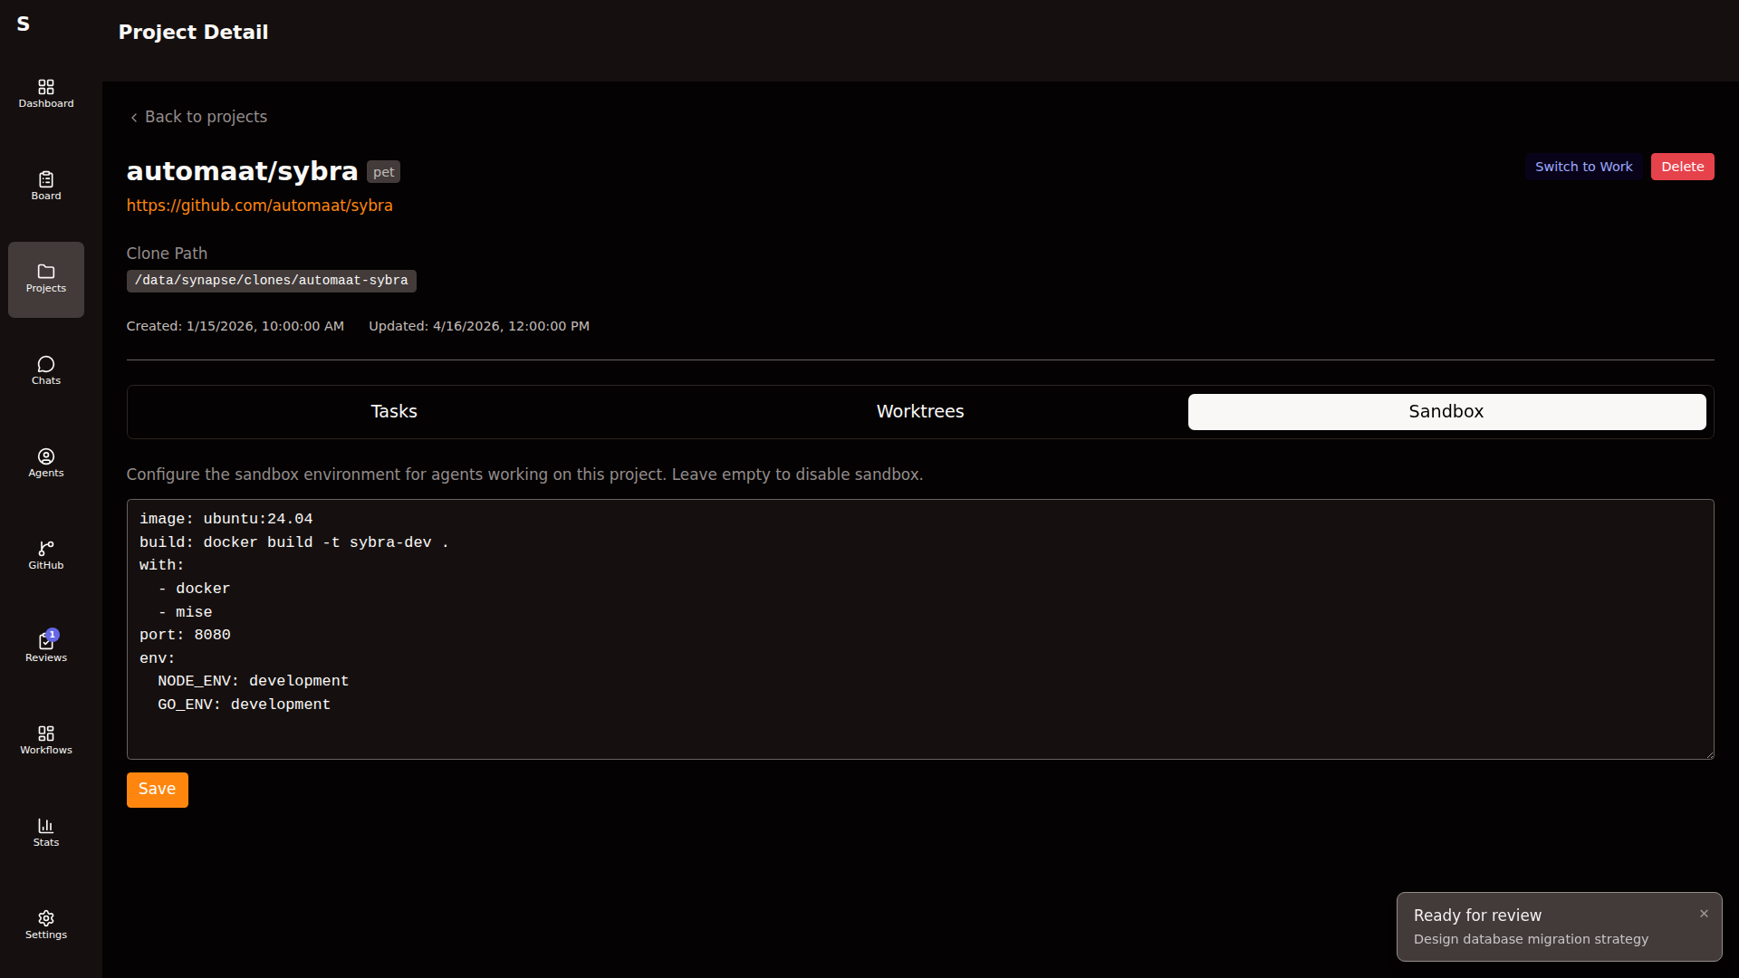Click Switch to Work button
The height and width of the screenshot is (978, 1739).
click(1582, 167)
